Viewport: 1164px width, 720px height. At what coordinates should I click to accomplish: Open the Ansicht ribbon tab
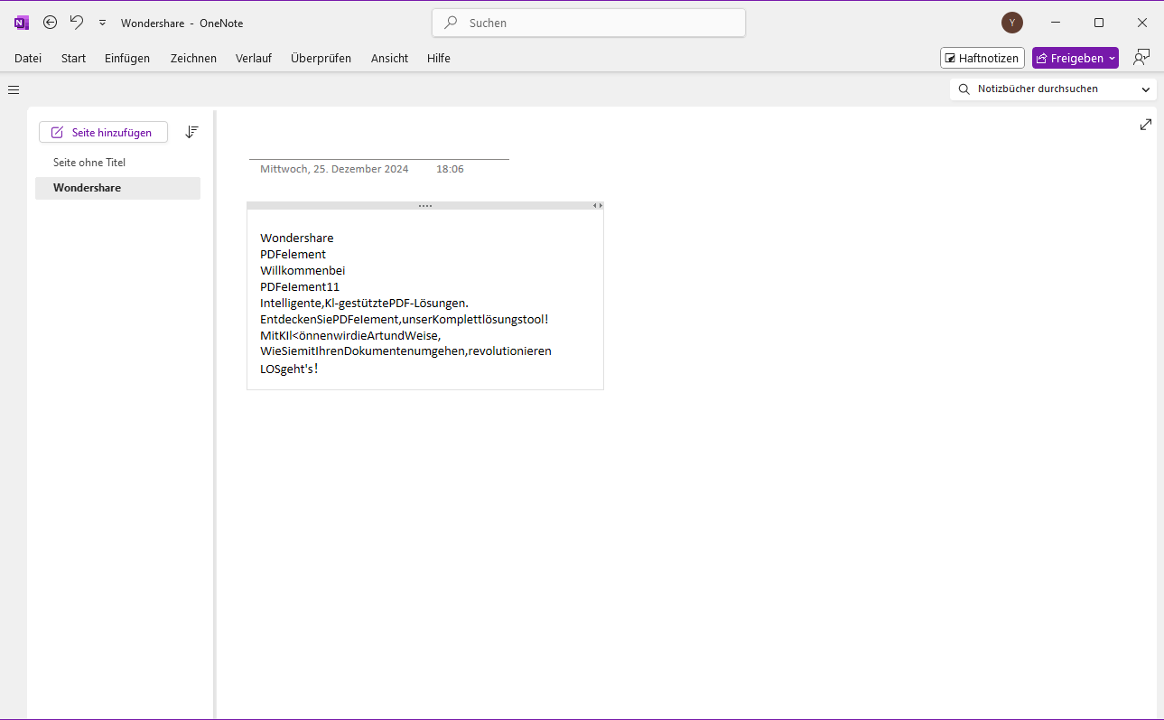click(389, 58)
